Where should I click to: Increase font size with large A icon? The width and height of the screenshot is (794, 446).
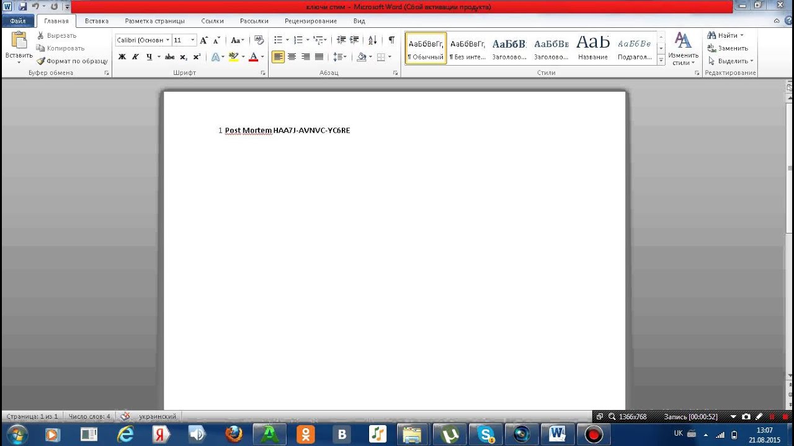click(x=203, y=40)
